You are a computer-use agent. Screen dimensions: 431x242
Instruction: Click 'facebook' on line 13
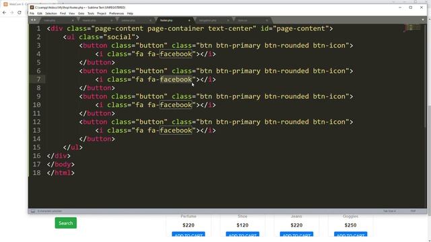click(x=176, y=130)
